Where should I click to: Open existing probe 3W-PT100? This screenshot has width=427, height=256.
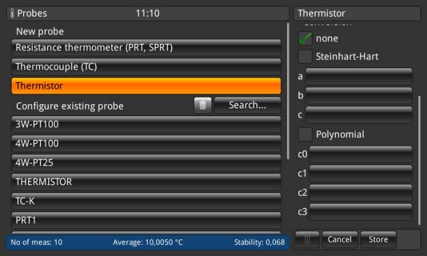(146, 124)
